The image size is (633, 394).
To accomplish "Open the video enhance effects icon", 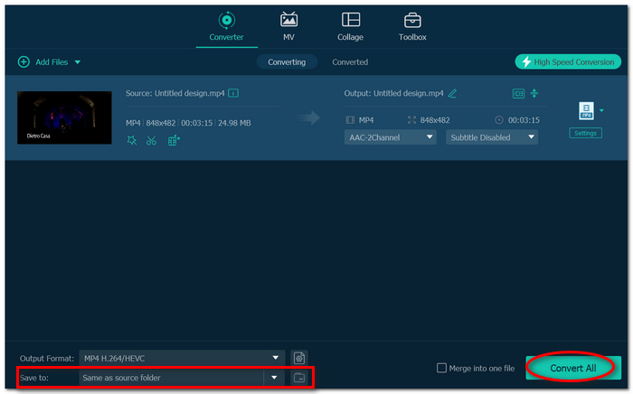I will 132,140.
